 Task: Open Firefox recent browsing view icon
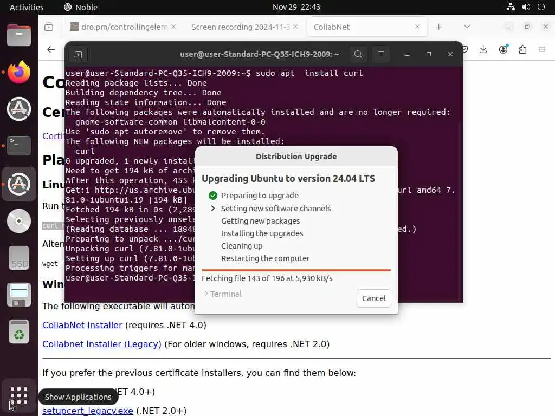(49, 27)
